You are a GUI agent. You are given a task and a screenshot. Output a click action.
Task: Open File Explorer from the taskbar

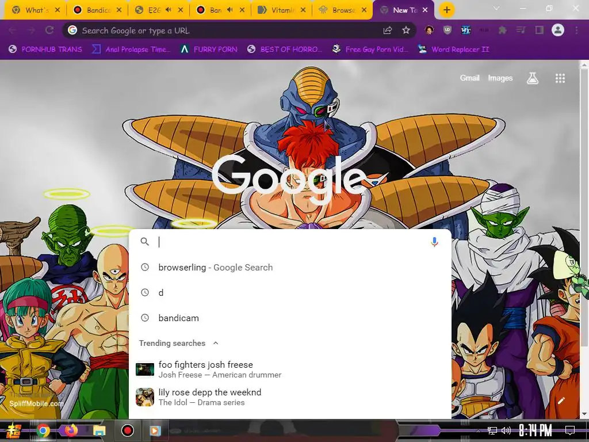click(x=100, y=430)
